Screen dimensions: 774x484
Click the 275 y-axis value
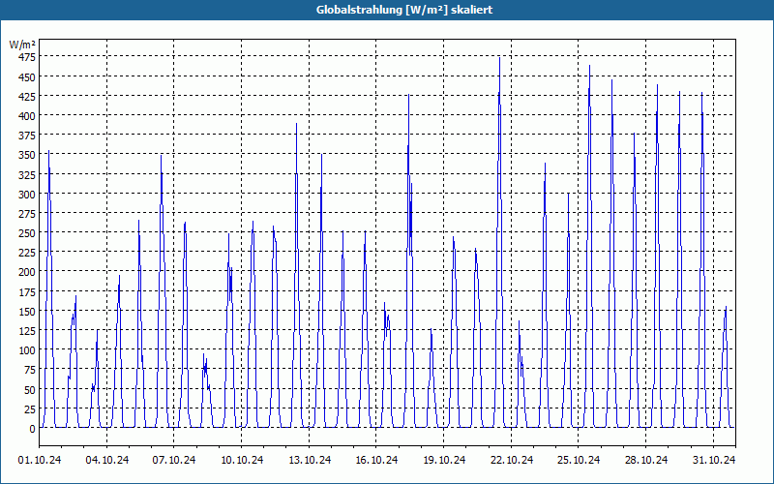[x=27, y=213]
